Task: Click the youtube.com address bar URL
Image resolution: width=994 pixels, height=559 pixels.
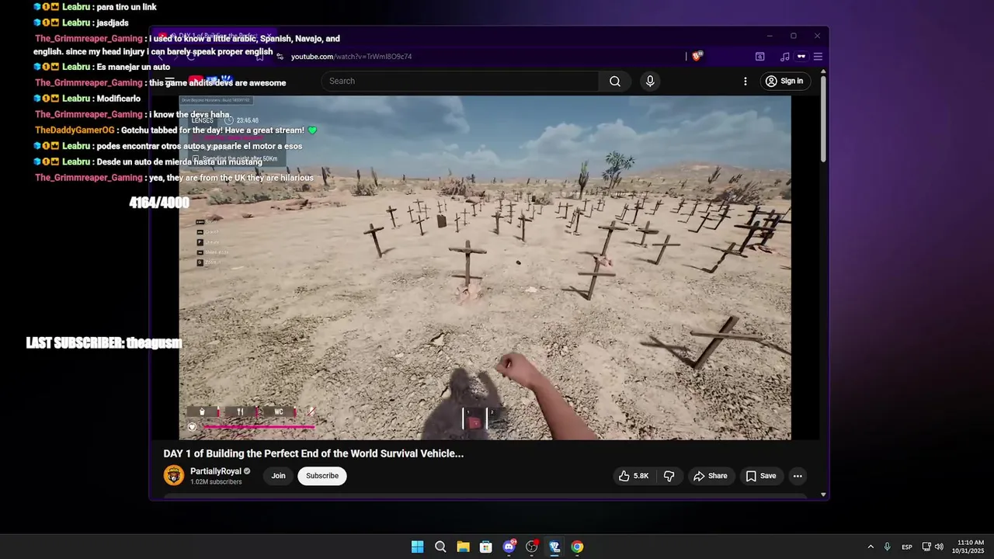Action: [x=351, y=57]
